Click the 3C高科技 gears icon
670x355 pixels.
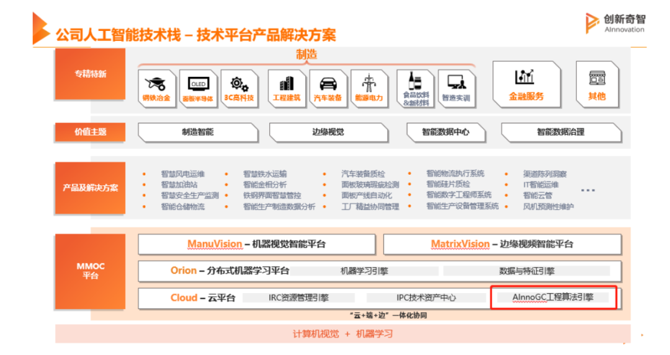(x=239, y=84)
